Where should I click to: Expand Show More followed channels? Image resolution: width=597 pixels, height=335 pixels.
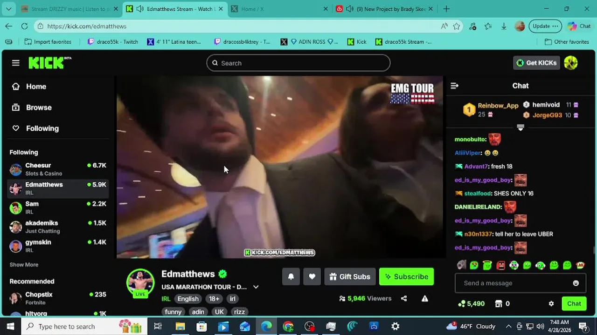point(24,265)
